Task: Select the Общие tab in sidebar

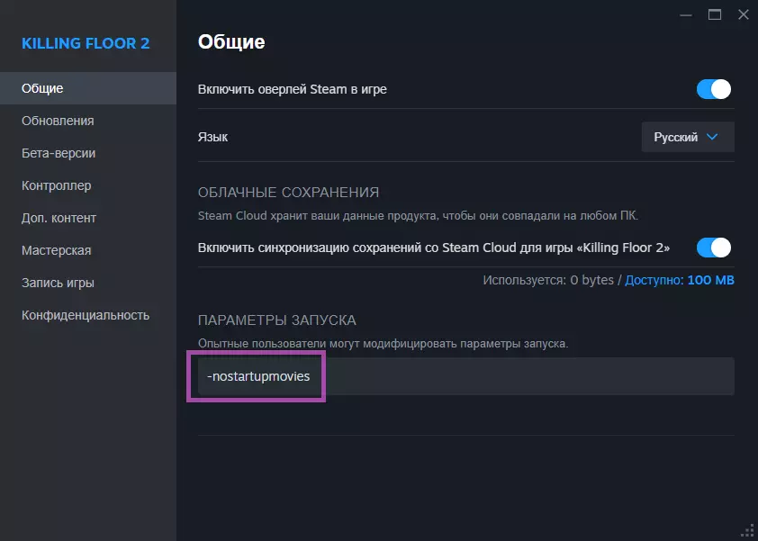Action: 42,88
